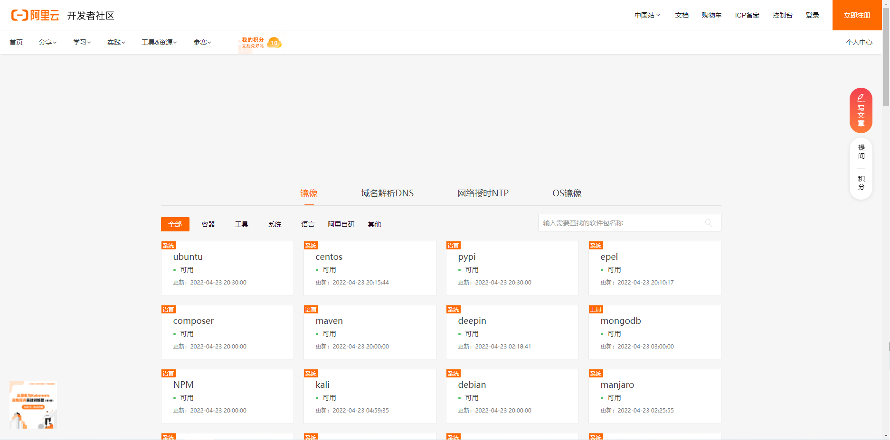Open the 购物车 link
This screenshot has height=440, width=890.
[711, 15]
